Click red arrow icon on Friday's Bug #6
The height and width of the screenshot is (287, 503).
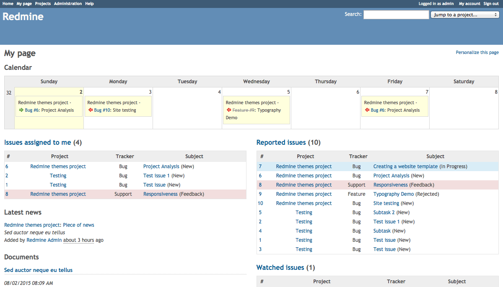(x=367, y=110)
